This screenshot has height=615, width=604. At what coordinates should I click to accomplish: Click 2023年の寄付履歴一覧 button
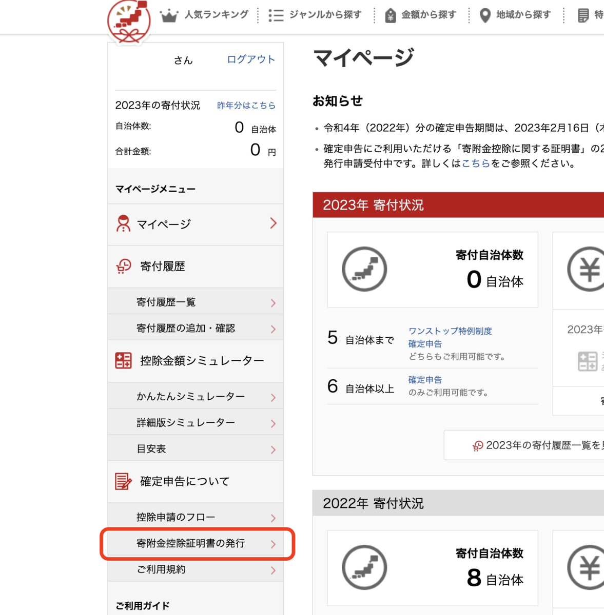524,445
